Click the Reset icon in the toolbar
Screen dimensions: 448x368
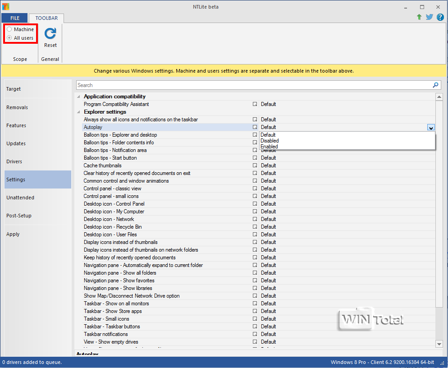(x=50, y=34)
